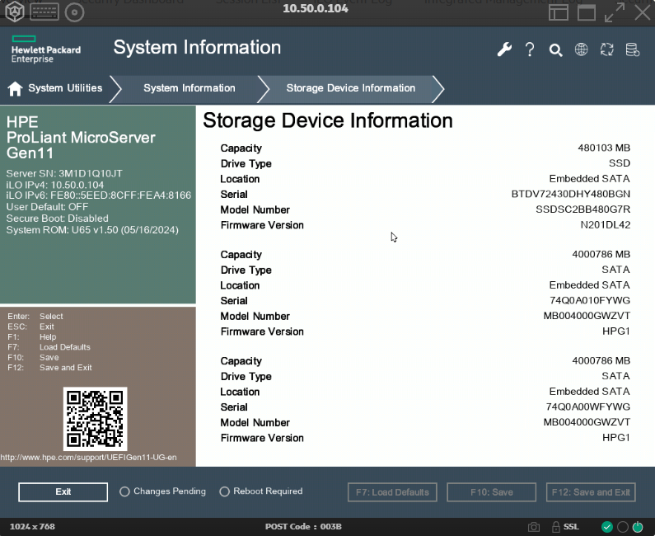Click the virtual media disc icon
Viewport: 655px width, 536px height.
(x=75, y=12)
